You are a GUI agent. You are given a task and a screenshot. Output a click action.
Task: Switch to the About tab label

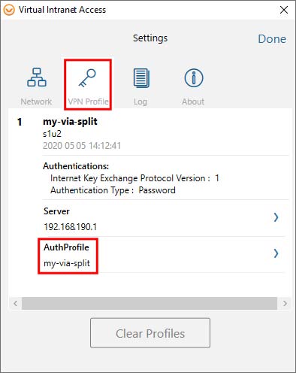pyautogui.click(x=193, y=102)
